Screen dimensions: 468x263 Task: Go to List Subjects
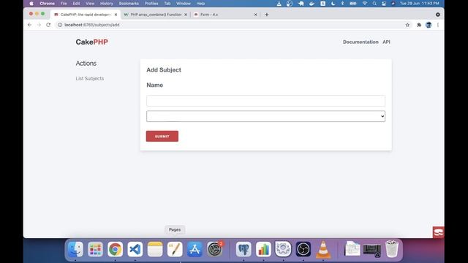pos(89,78)
